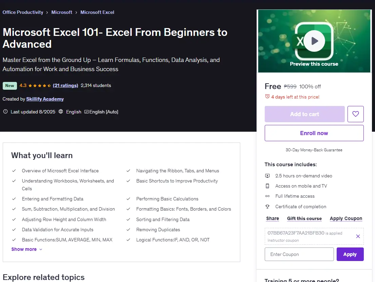Screen dimensions: 375x282
Task: Open Microsoft breadcrumb link
Action: (62, 12)
